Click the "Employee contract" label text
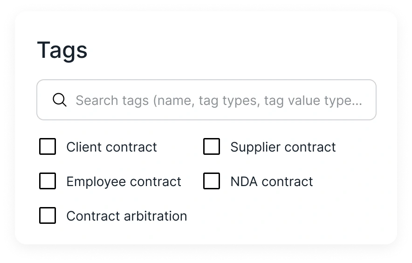Viewport: 412px width, 263px height. [x=124, y=181]
